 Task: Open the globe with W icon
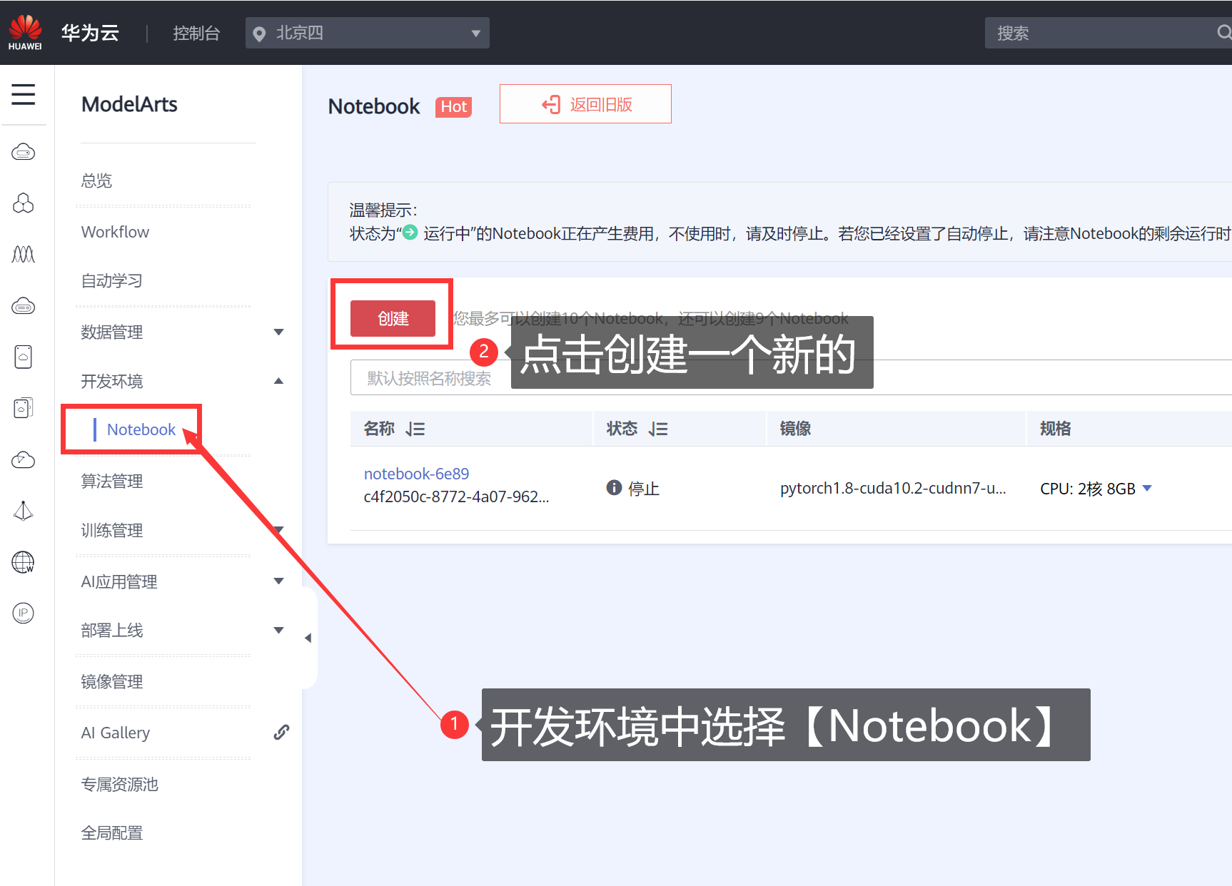tap(24, 562)
